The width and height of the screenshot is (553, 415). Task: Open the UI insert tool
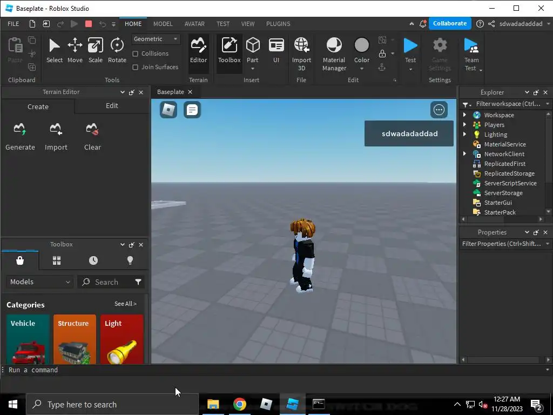(276, 51)
